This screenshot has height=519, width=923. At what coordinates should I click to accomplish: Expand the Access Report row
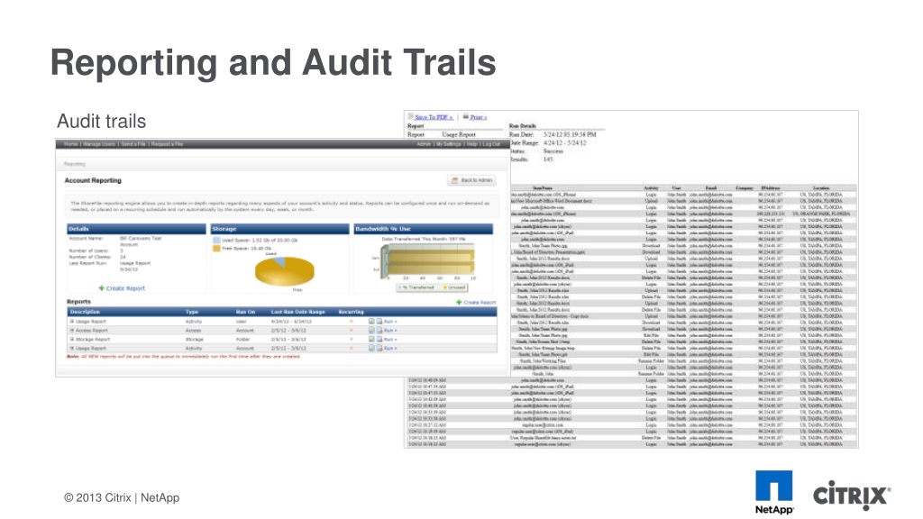click(x=72, y=330)
